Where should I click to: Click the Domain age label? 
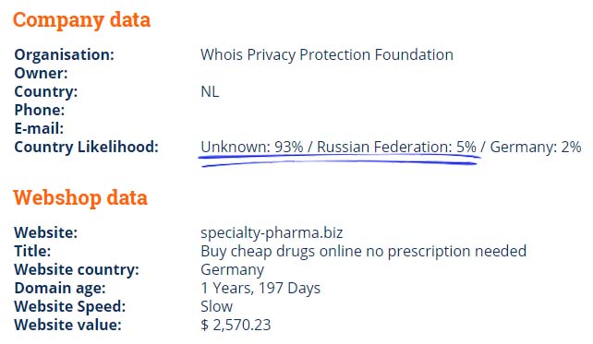(60, 288)
